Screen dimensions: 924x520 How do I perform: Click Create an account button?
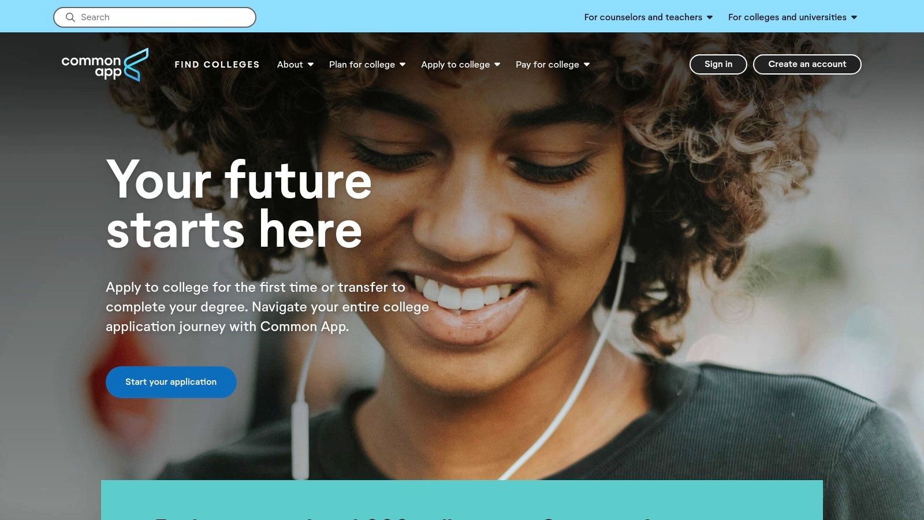click(807, 64)
